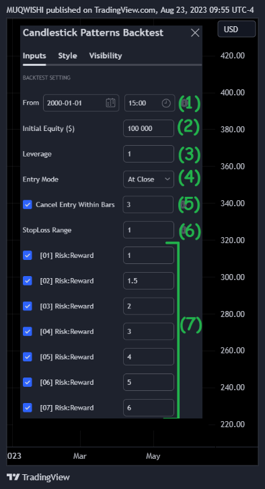Click the [01] Risk:Reward value field

149,255
